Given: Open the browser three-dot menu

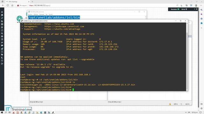Looking at the screenshot, I should (201, 5).
